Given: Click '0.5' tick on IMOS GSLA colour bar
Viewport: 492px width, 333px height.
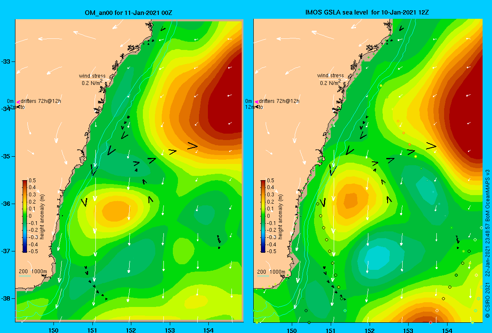Looking at the screenshot, I should 270,181.
